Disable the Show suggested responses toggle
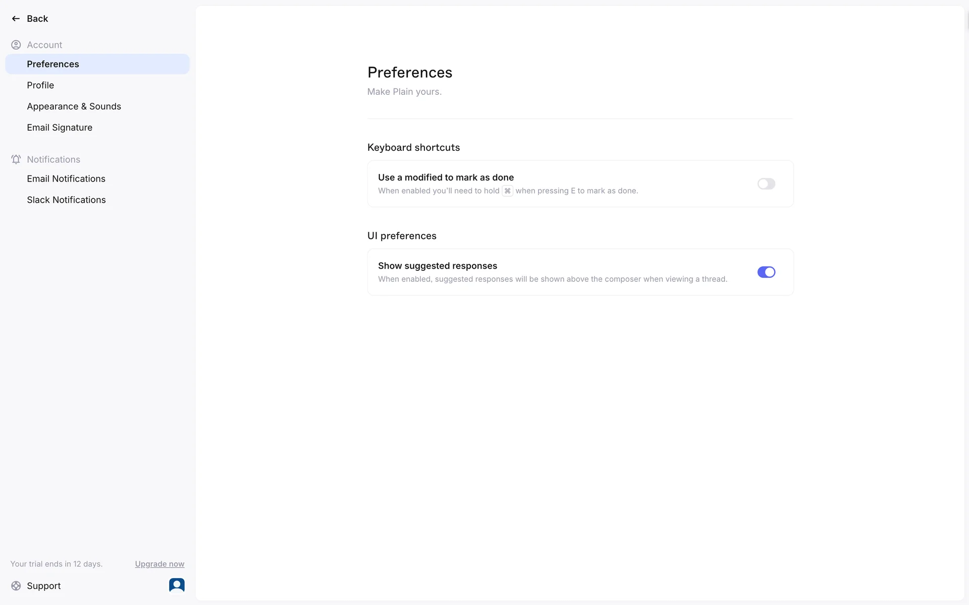This screenshot has width=969, height=605. click(766, 272)
